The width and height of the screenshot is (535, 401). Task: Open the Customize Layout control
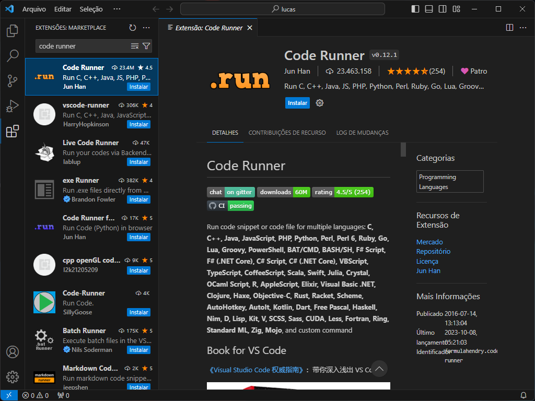coord(457,9)
